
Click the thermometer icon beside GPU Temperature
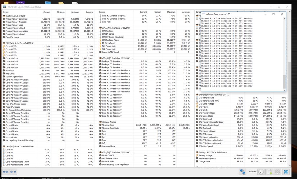pyautogui.click(x=197, y=98)
